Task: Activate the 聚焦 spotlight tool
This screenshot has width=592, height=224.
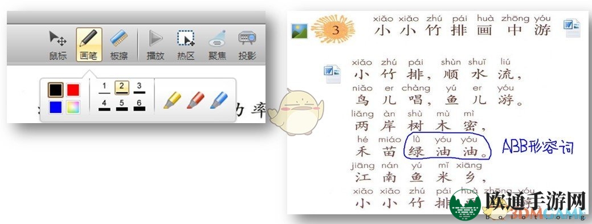Action: coord(217,45)
